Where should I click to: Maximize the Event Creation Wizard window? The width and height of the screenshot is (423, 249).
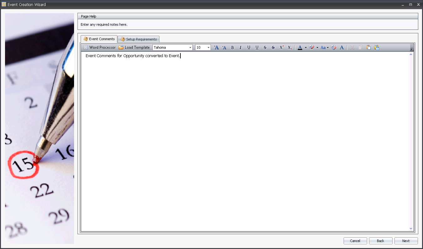(410, 4)
